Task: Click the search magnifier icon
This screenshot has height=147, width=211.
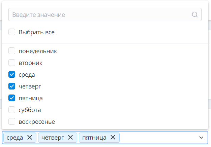Action: pos(194,15)
